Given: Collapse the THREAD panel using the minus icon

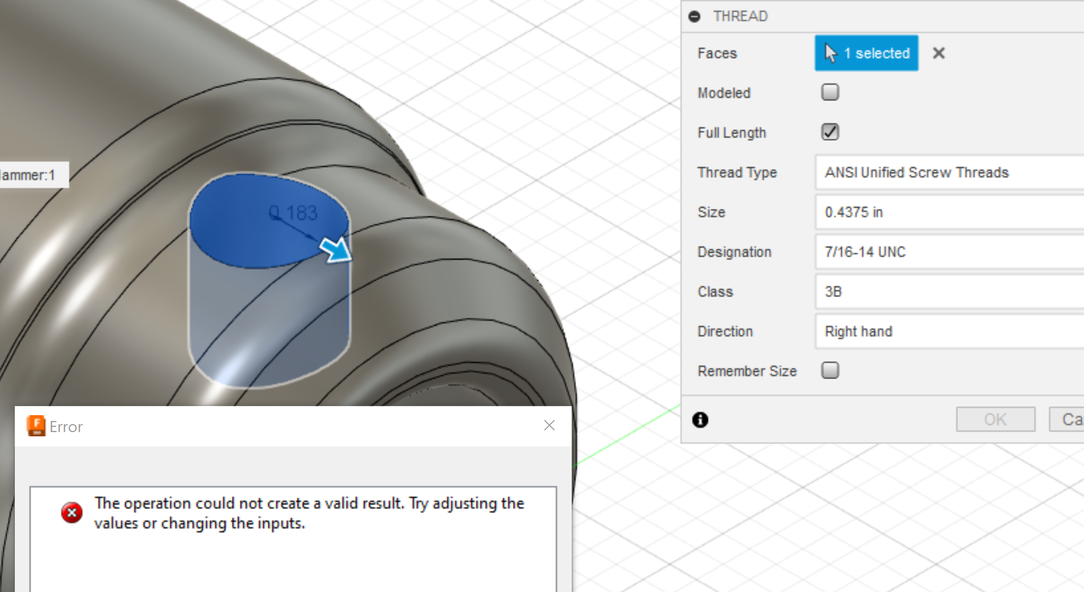Looking at the screenshot, I should (x=694, y=16).
